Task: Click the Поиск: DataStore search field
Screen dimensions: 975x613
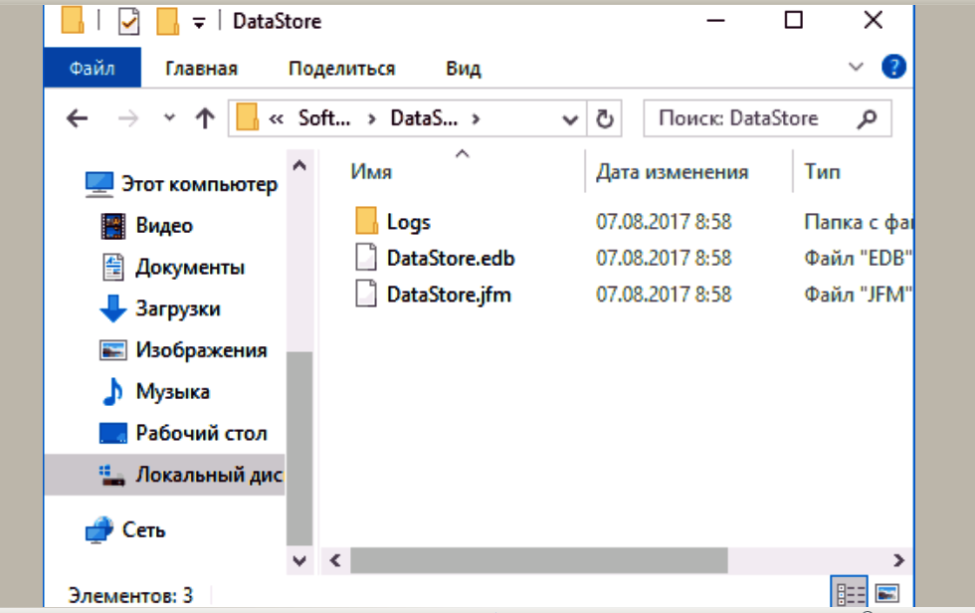Action: 751,118
